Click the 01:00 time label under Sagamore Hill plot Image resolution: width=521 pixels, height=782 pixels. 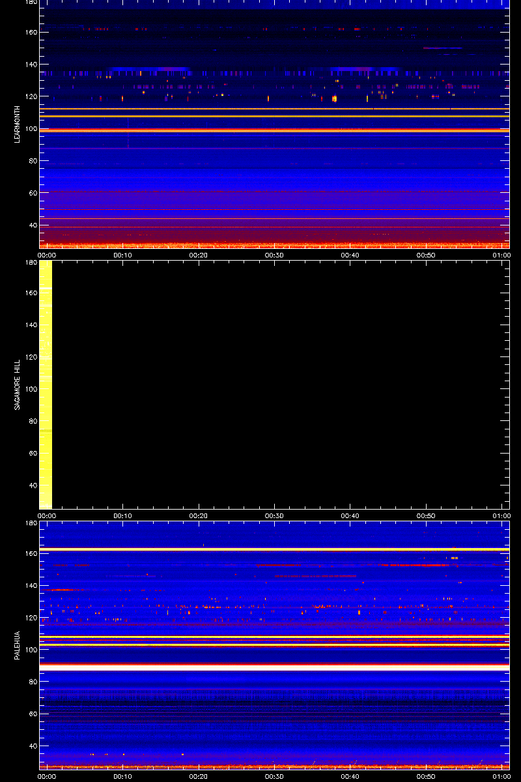click(501, 515)
